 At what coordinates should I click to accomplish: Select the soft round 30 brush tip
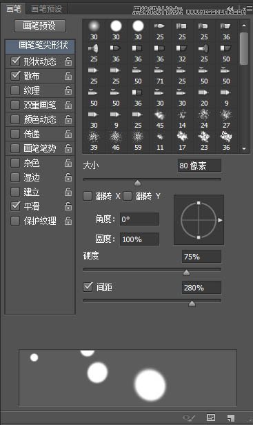click(x=94, y=30)
